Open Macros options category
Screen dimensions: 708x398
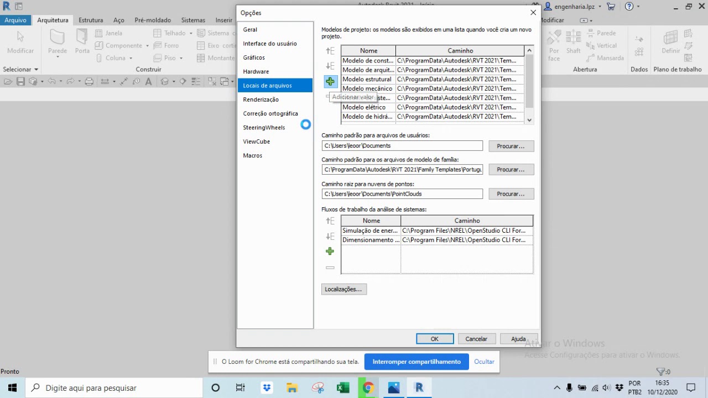275,156
